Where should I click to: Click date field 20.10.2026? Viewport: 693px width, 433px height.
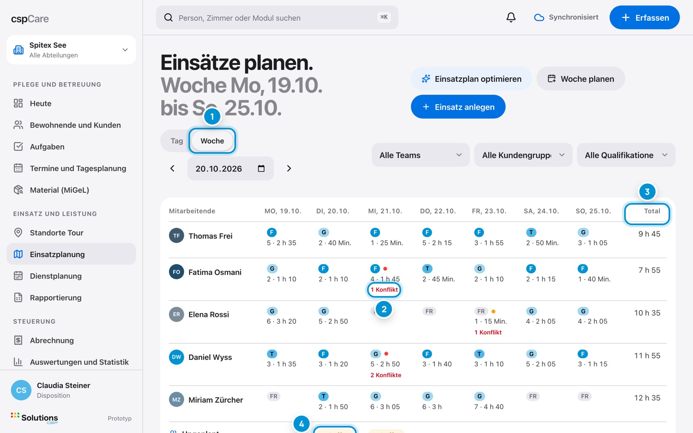(x=230, y=168)
